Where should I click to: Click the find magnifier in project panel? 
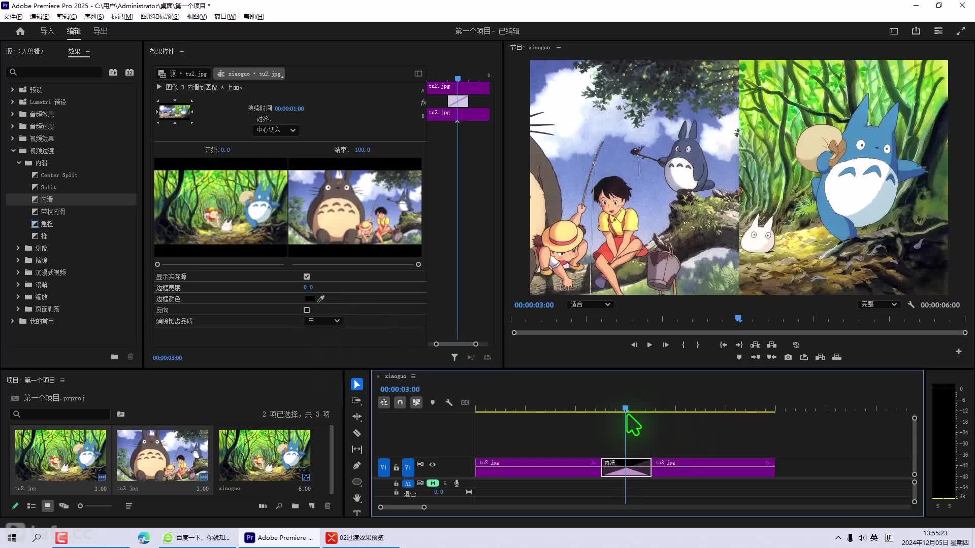click(x=279, y=506)
